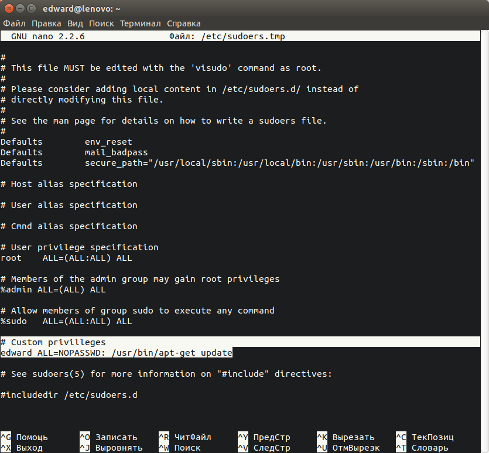
Task: Click the '%sudo ALL=(ALL:ALL) ALL' line
Action: (66, 321)
